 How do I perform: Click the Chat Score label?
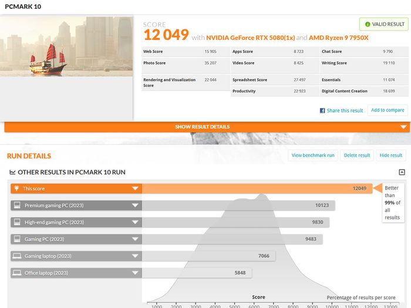pos(332,52)
